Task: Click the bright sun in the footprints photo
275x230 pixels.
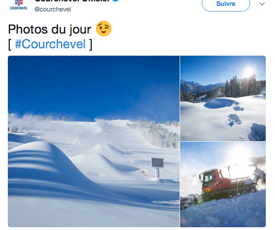Action: (x=249, y=72)
